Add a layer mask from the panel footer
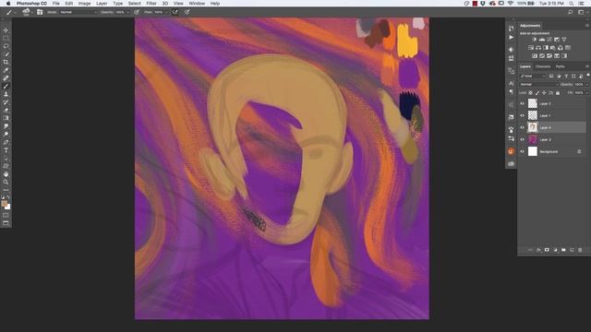The image size is (591, 332). (547, 250)
